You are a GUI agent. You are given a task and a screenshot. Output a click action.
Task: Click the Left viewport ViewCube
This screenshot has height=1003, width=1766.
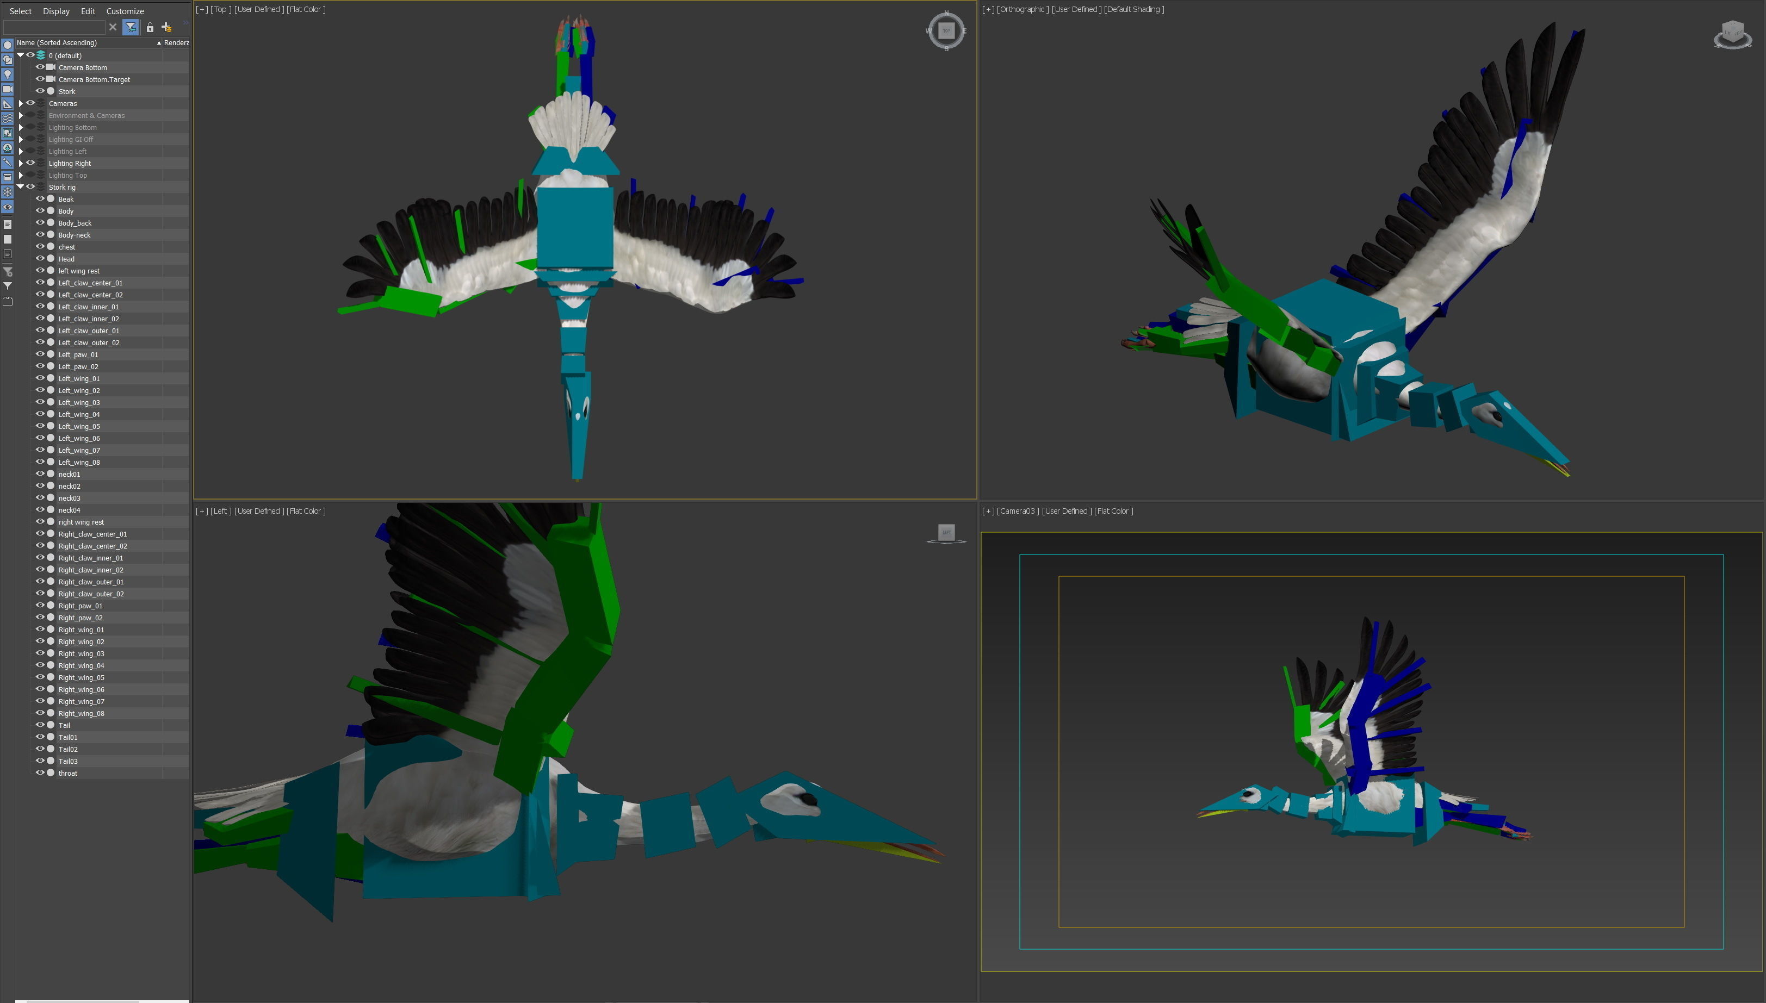(946, 533)
